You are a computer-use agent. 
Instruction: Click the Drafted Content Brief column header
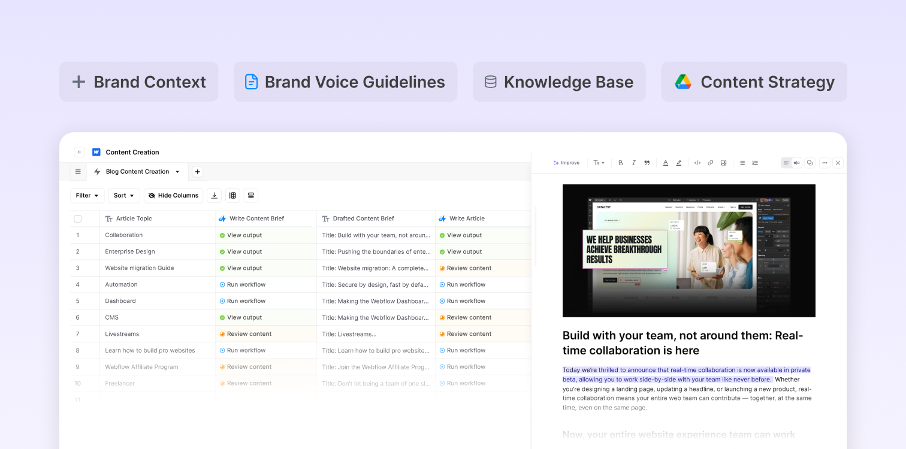coord(376,219)
